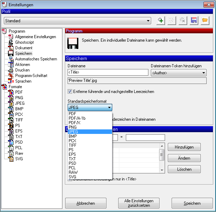Toggle Entferne führende und nachgestellte Leerzeichen checkbox
The image size is (216, 213).
click(70, 91)
